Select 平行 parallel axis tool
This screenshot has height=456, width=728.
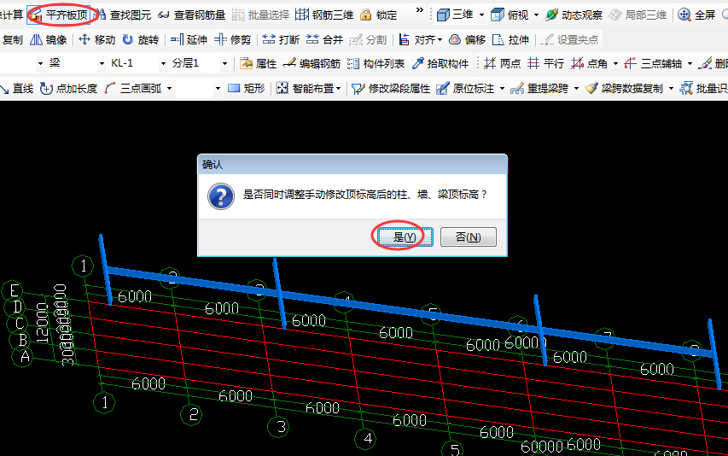click(x=546, y=63)
